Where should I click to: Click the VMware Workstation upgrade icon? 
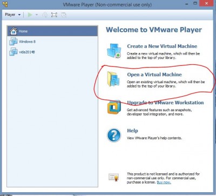[114, 107]
